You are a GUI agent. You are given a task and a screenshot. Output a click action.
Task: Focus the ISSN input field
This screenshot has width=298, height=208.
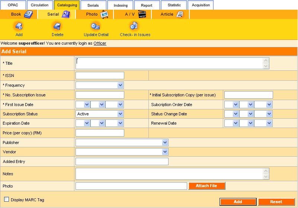(x=100, y=76)
